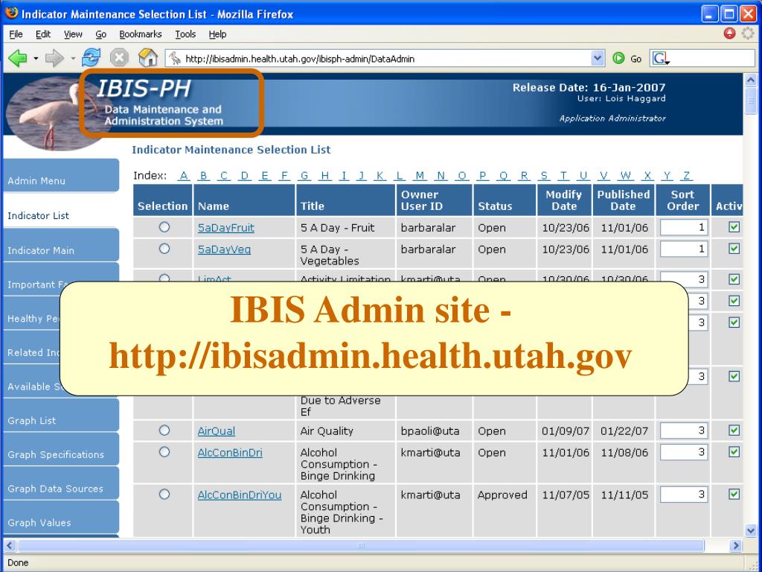Click the Name column header
762x572 pixels.
coord(244,200)
